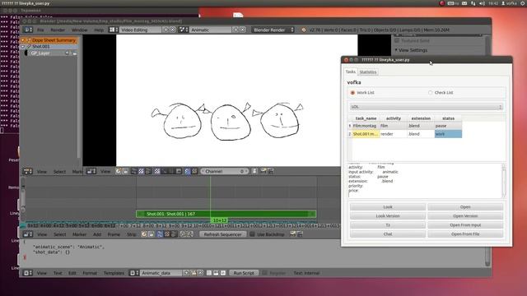Unlink Animatic_data text with X icon

[x=200, y=273]
